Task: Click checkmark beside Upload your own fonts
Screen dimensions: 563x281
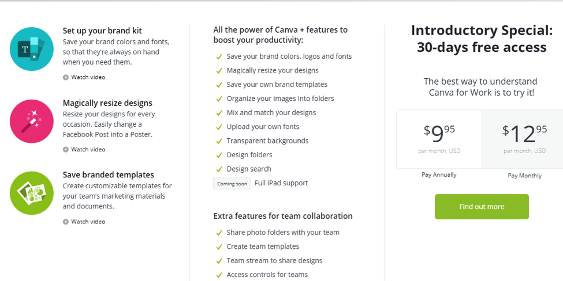Action: click(219, 127)
